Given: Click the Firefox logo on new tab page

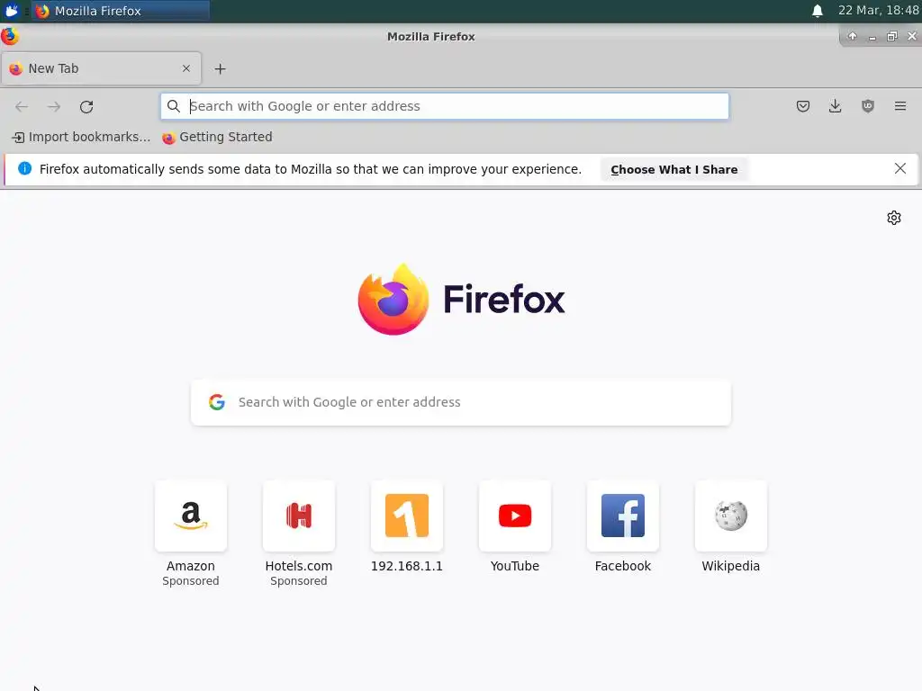Looking at the screenshot, I should coord(461,299).
